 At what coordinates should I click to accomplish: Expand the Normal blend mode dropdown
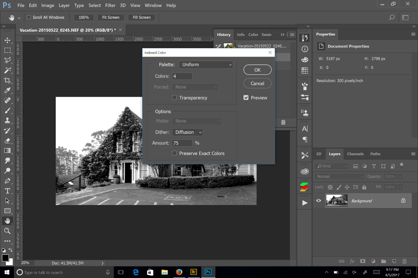339,176
